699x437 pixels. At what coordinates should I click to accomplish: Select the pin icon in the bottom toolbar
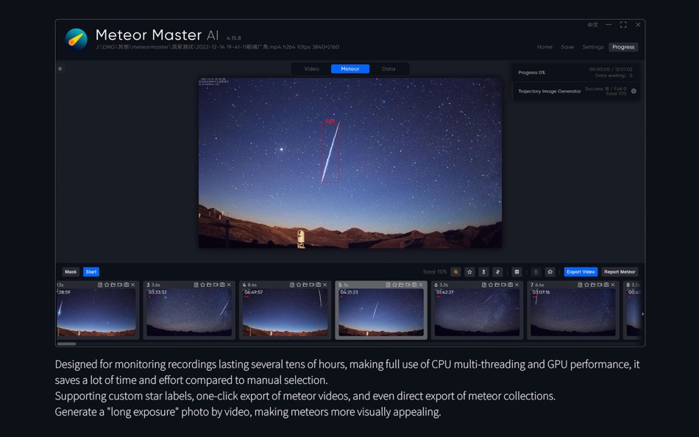[497, 271]
